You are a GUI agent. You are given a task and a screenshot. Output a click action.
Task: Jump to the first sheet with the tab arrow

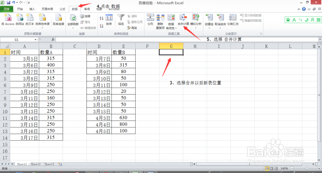(x=2, y=164)
